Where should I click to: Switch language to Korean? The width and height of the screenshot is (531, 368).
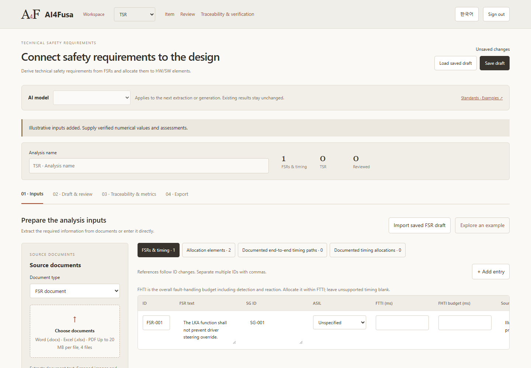coord(467,14)
